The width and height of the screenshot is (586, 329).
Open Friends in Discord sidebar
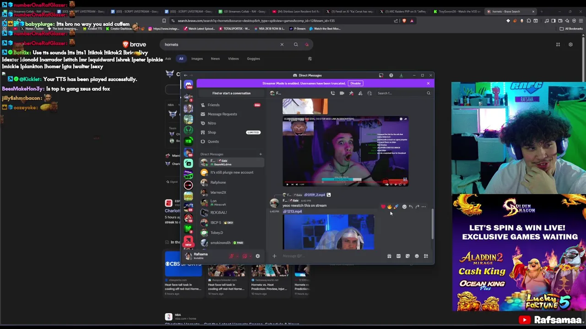(x=231, y=105)
